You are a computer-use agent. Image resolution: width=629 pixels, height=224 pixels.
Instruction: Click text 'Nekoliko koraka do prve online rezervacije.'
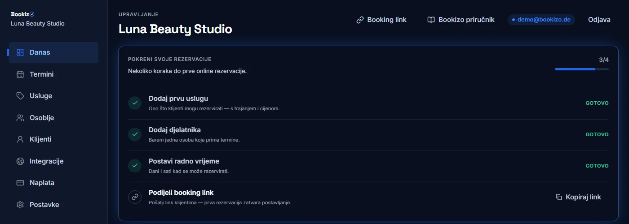[x=187, y=71]
